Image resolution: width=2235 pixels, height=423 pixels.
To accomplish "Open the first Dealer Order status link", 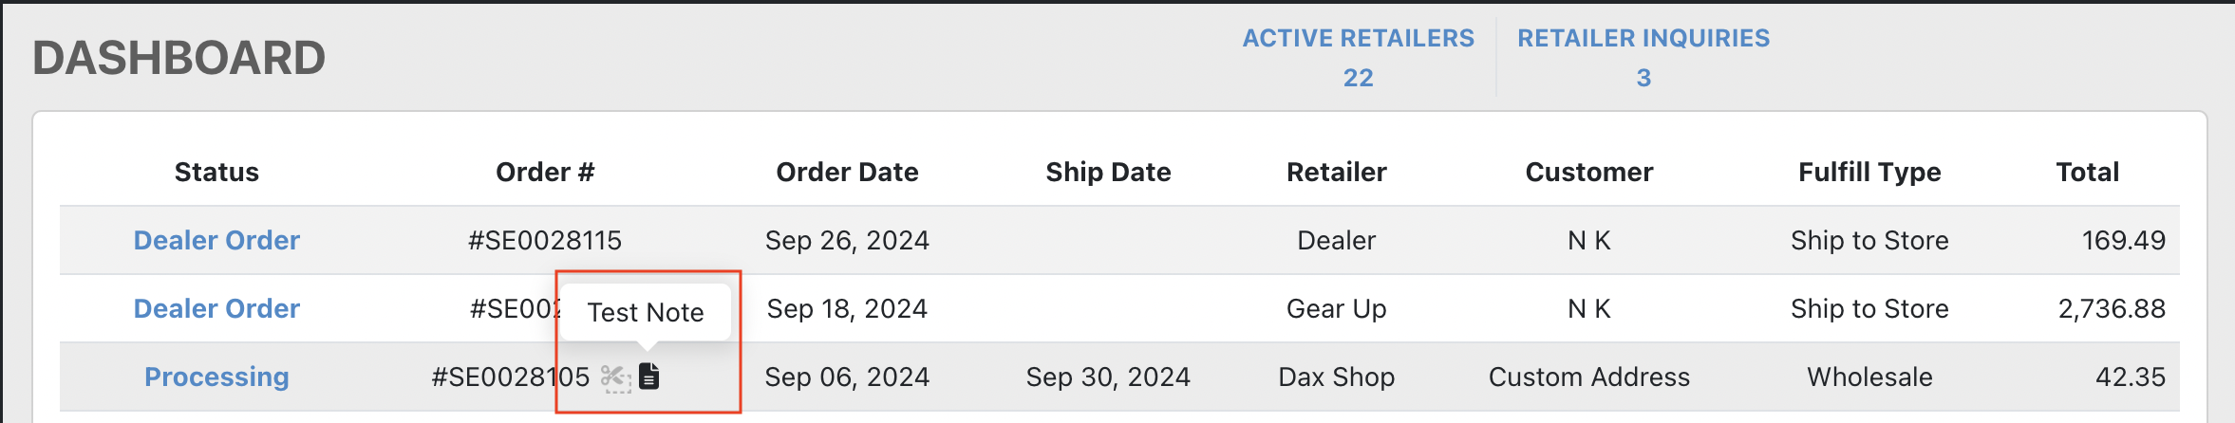I will click(216, 240).
